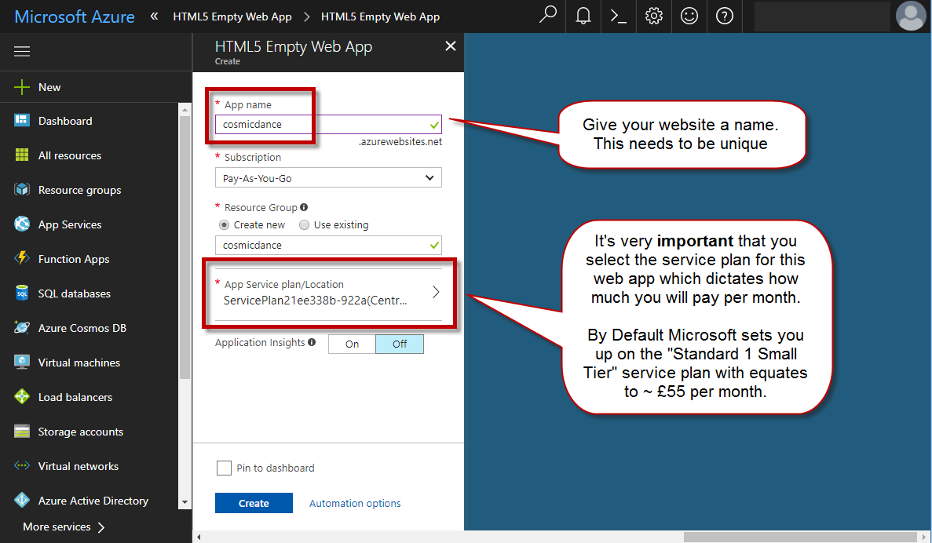Click horizontal scrollbar left arrow

tap(199, 537)
